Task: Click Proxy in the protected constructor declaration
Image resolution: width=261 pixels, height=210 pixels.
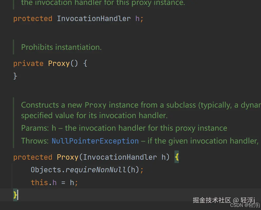Action: [x=67, y=157]
